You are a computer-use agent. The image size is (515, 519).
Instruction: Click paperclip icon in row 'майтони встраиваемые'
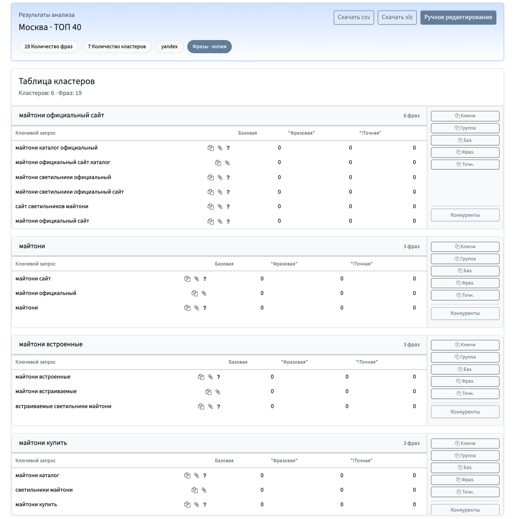[x=218, y=392]
